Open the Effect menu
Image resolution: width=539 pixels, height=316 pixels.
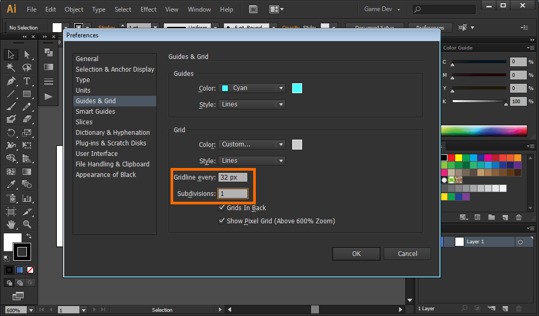tap(148, 9)
